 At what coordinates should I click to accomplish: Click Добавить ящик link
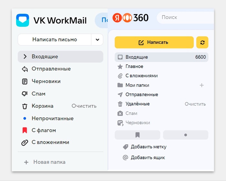tap(148, 157)
